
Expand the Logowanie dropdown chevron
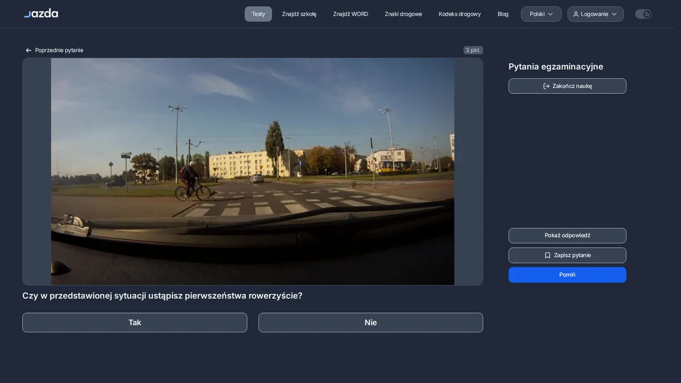(614, 14)
